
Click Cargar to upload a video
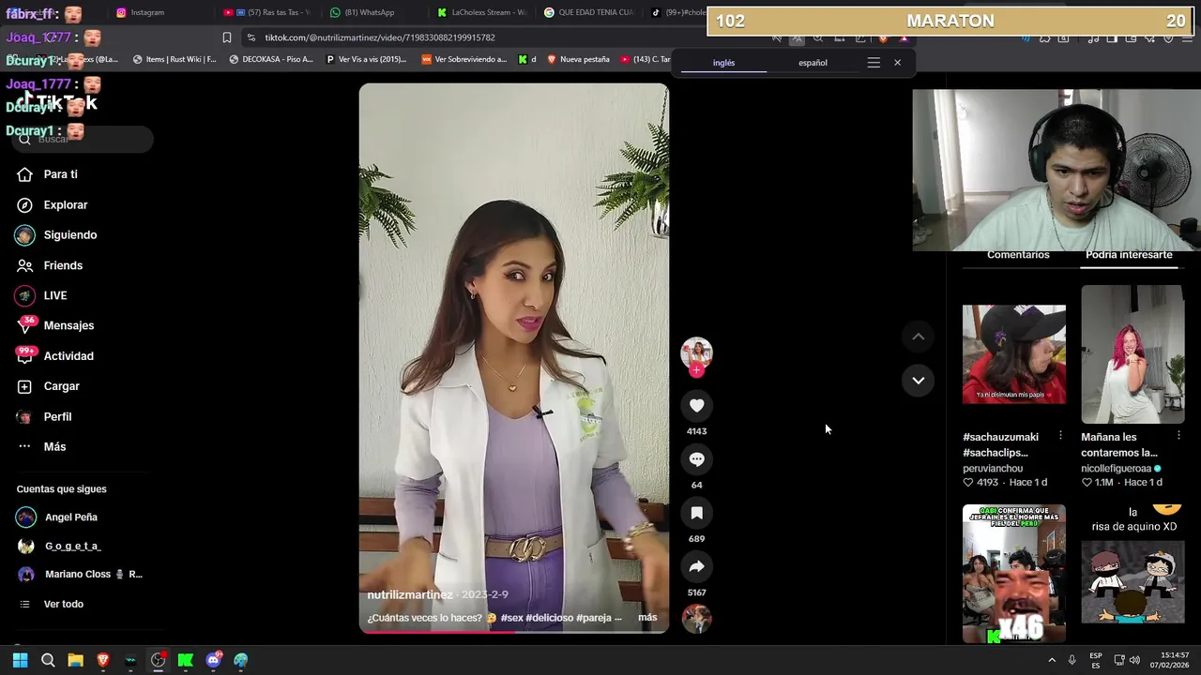tap(61, 386)
